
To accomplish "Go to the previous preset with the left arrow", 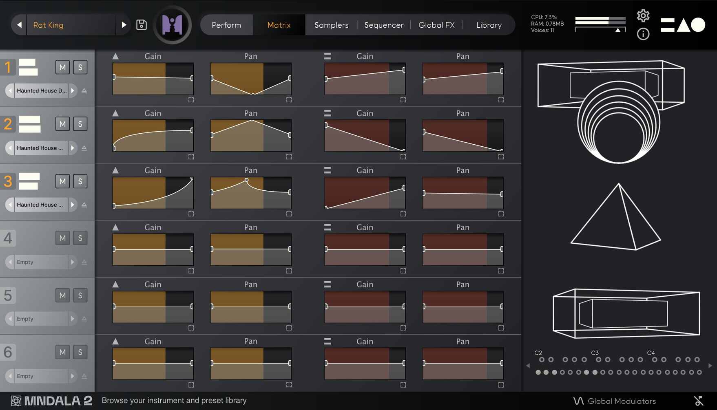I will 19,24.
